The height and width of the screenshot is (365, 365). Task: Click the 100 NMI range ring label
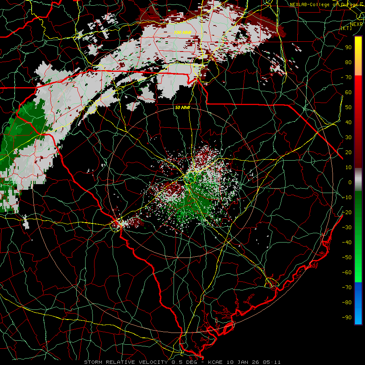point(182,32)
